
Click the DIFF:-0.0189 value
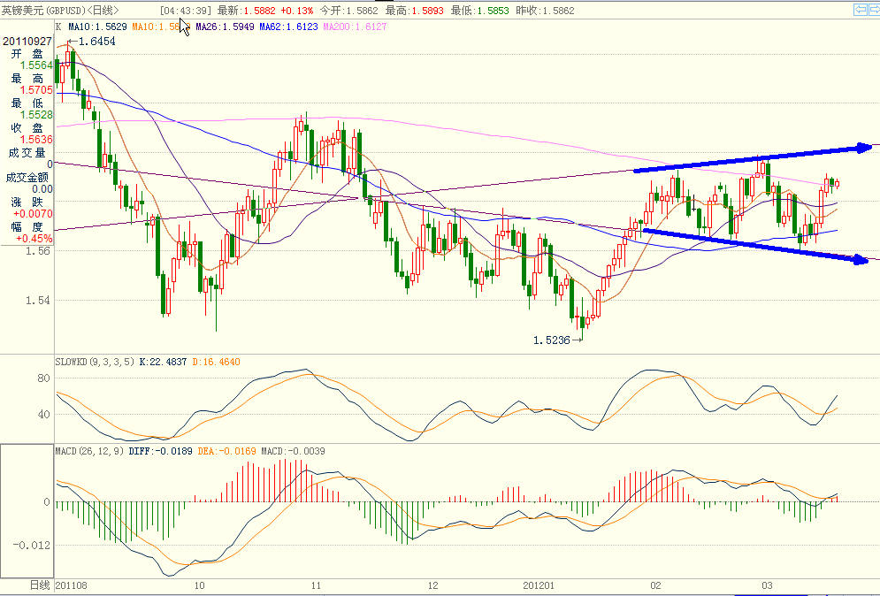[160, 451]
